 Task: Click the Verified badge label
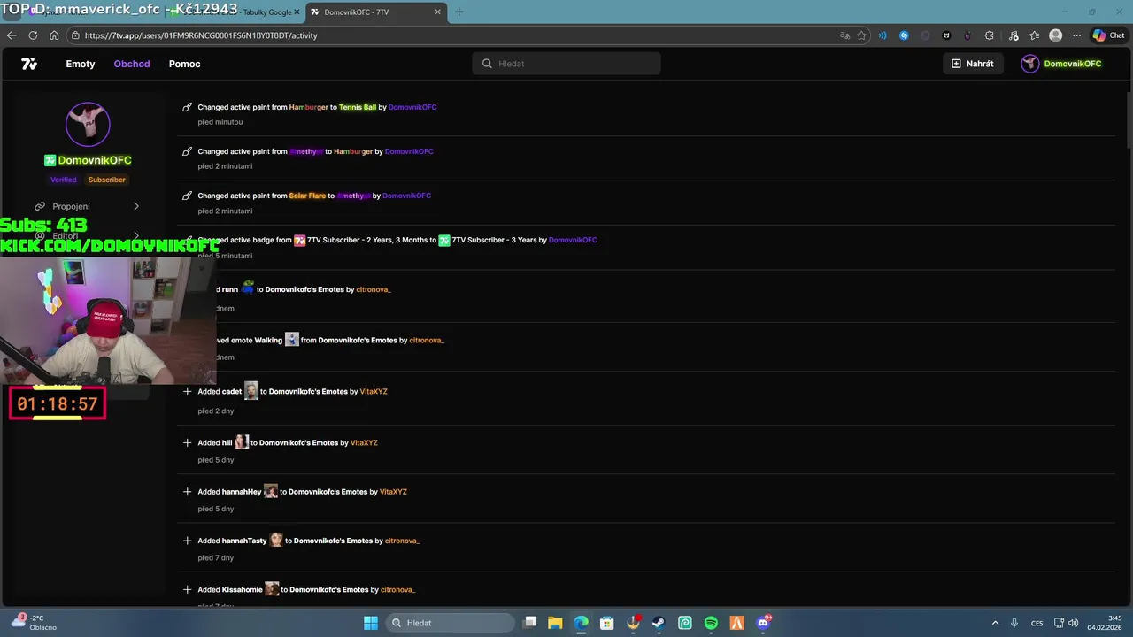(x=64, y=180)
